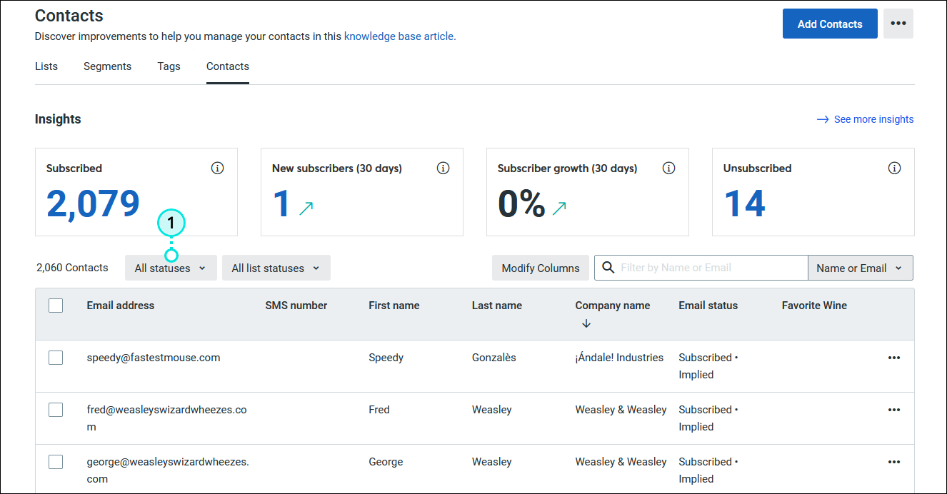The width and height of the screenshot is (947, 494).
Task: Go to the Tags tab
Action: (169, 66)
